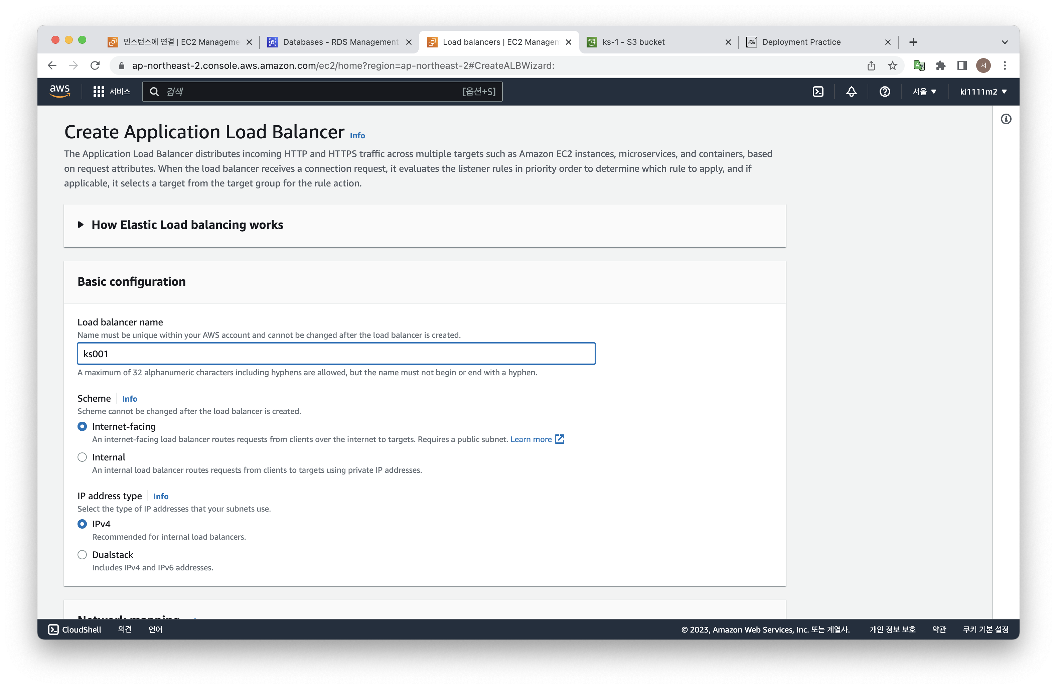Click the CloudShell icon in the footer
This screenshot has width=1057, height=689.
[x=53, y=630]
